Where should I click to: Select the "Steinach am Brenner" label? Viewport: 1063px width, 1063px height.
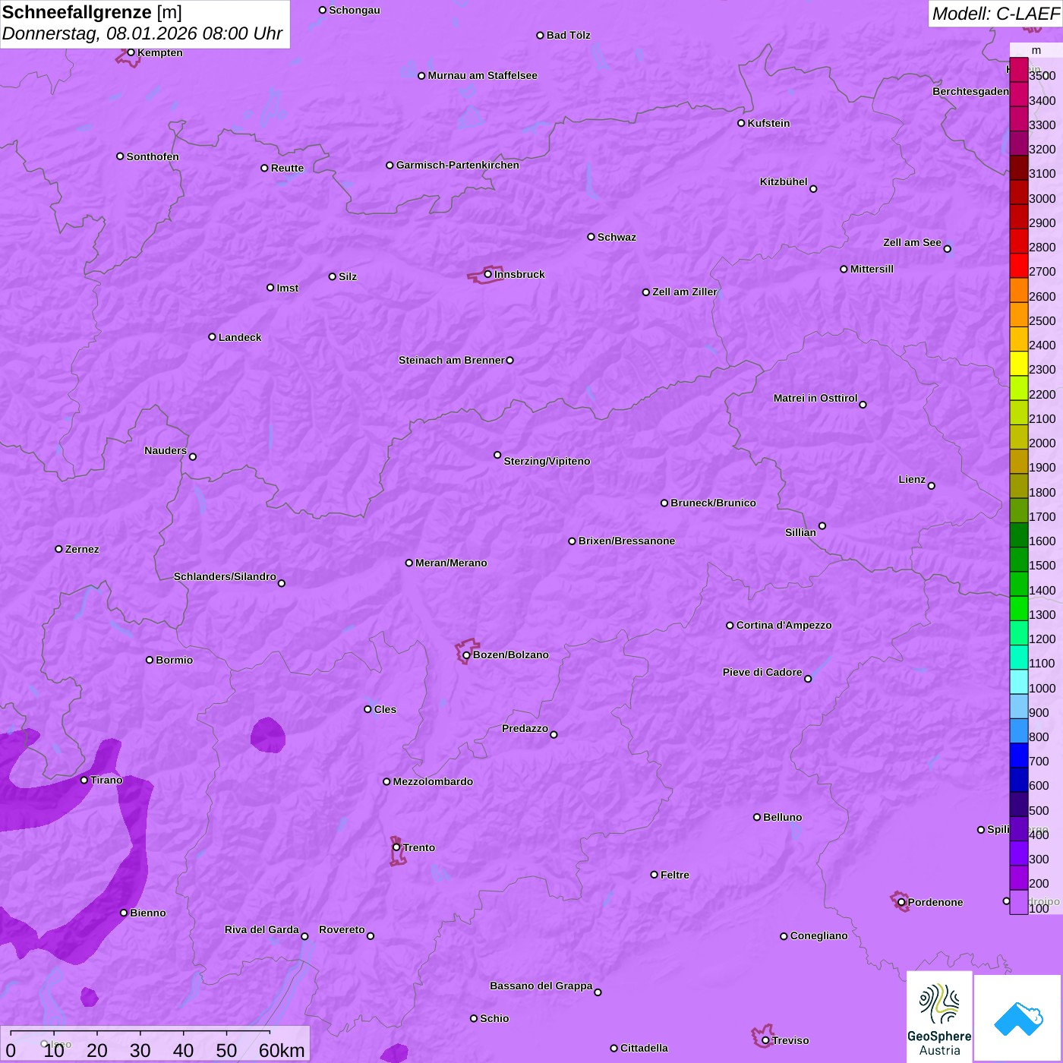click(452, 360)
